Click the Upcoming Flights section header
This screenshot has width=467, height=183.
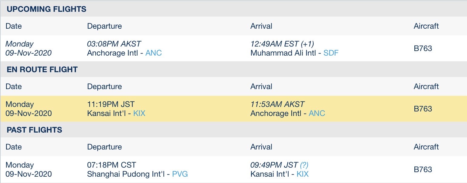click(x=47, y=9)
